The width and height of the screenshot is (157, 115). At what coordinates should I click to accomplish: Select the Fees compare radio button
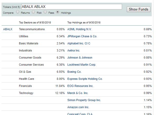coord(45,12)
